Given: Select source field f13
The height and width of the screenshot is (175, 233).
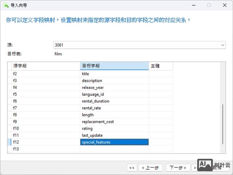Looking at the screenshot, I should click(x=45, y=149).
